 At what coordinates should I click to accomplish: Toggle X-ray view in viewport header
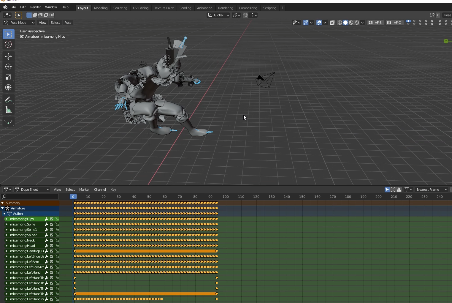tap(332, 23)
